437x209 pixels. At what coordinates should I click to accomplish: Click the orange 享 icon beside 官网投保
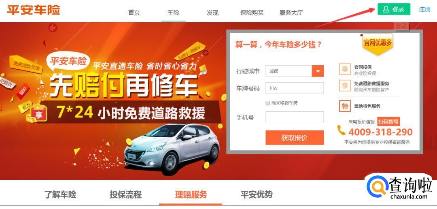(x=345, y=69)
